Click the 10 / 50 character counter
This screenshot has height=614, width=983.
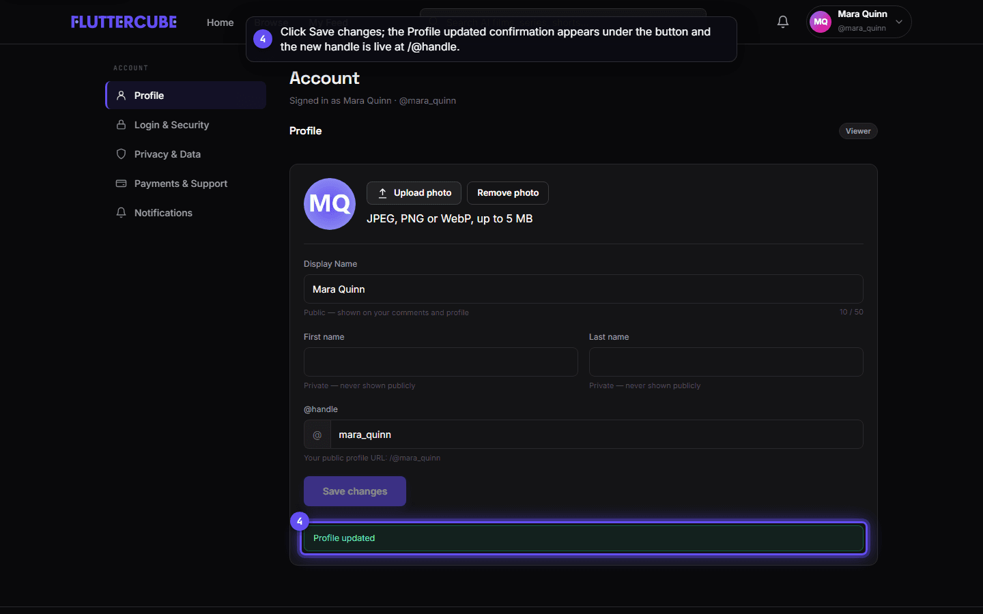[x=851, y=312]
